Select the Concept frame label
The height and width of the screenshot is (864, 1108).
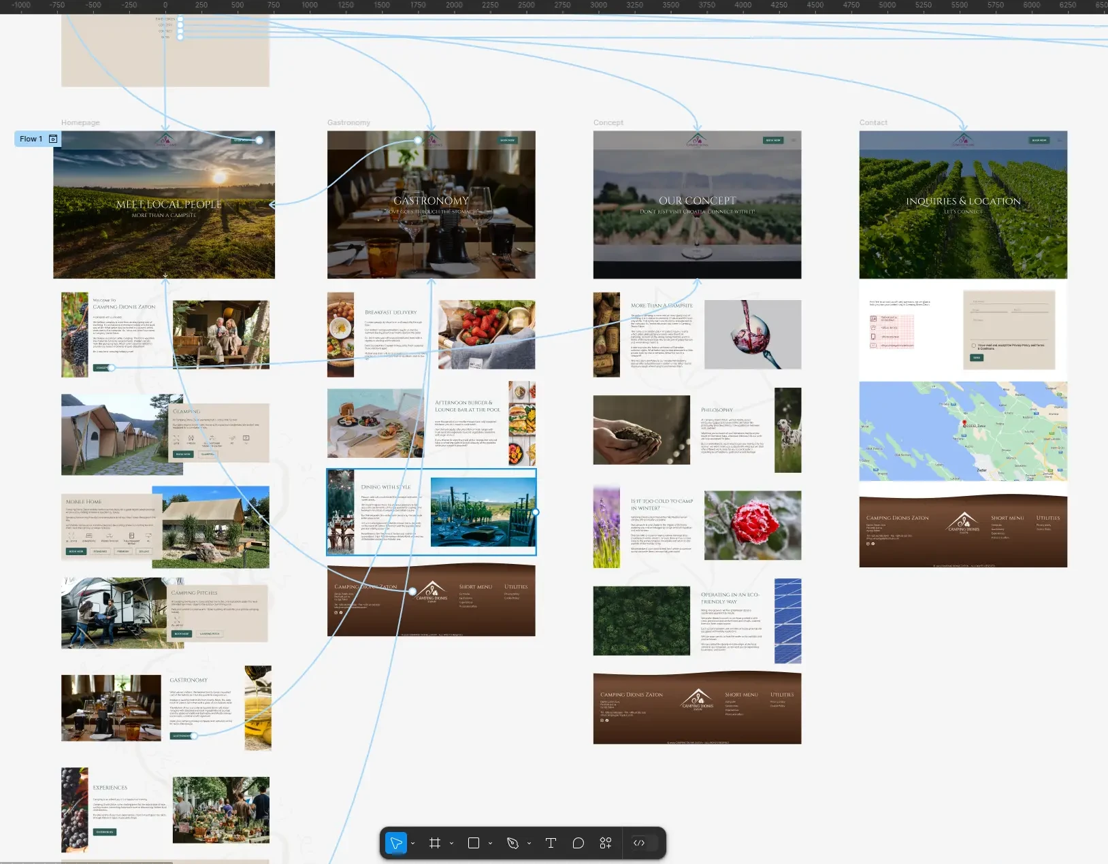click(608, 122)
